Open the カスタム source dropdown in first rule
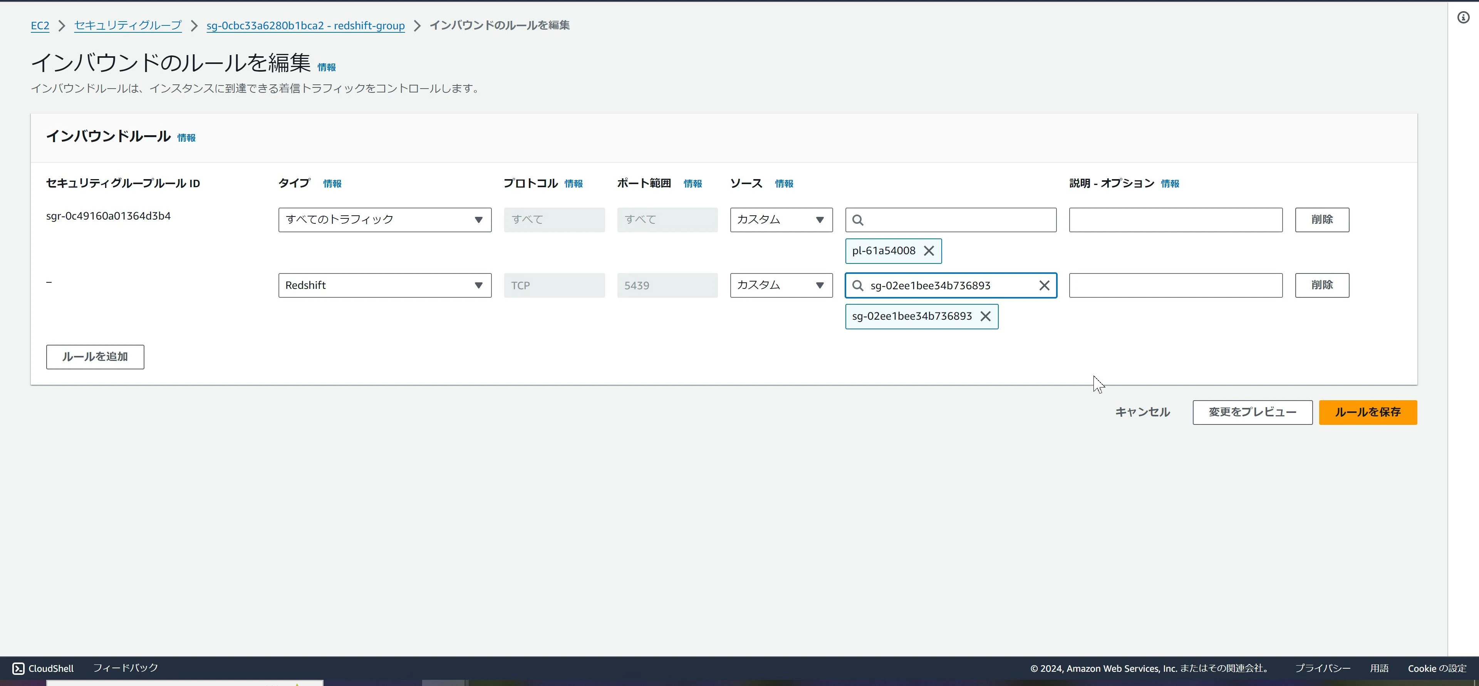This screenshot has width=1479, height=686. pos(781,220)
